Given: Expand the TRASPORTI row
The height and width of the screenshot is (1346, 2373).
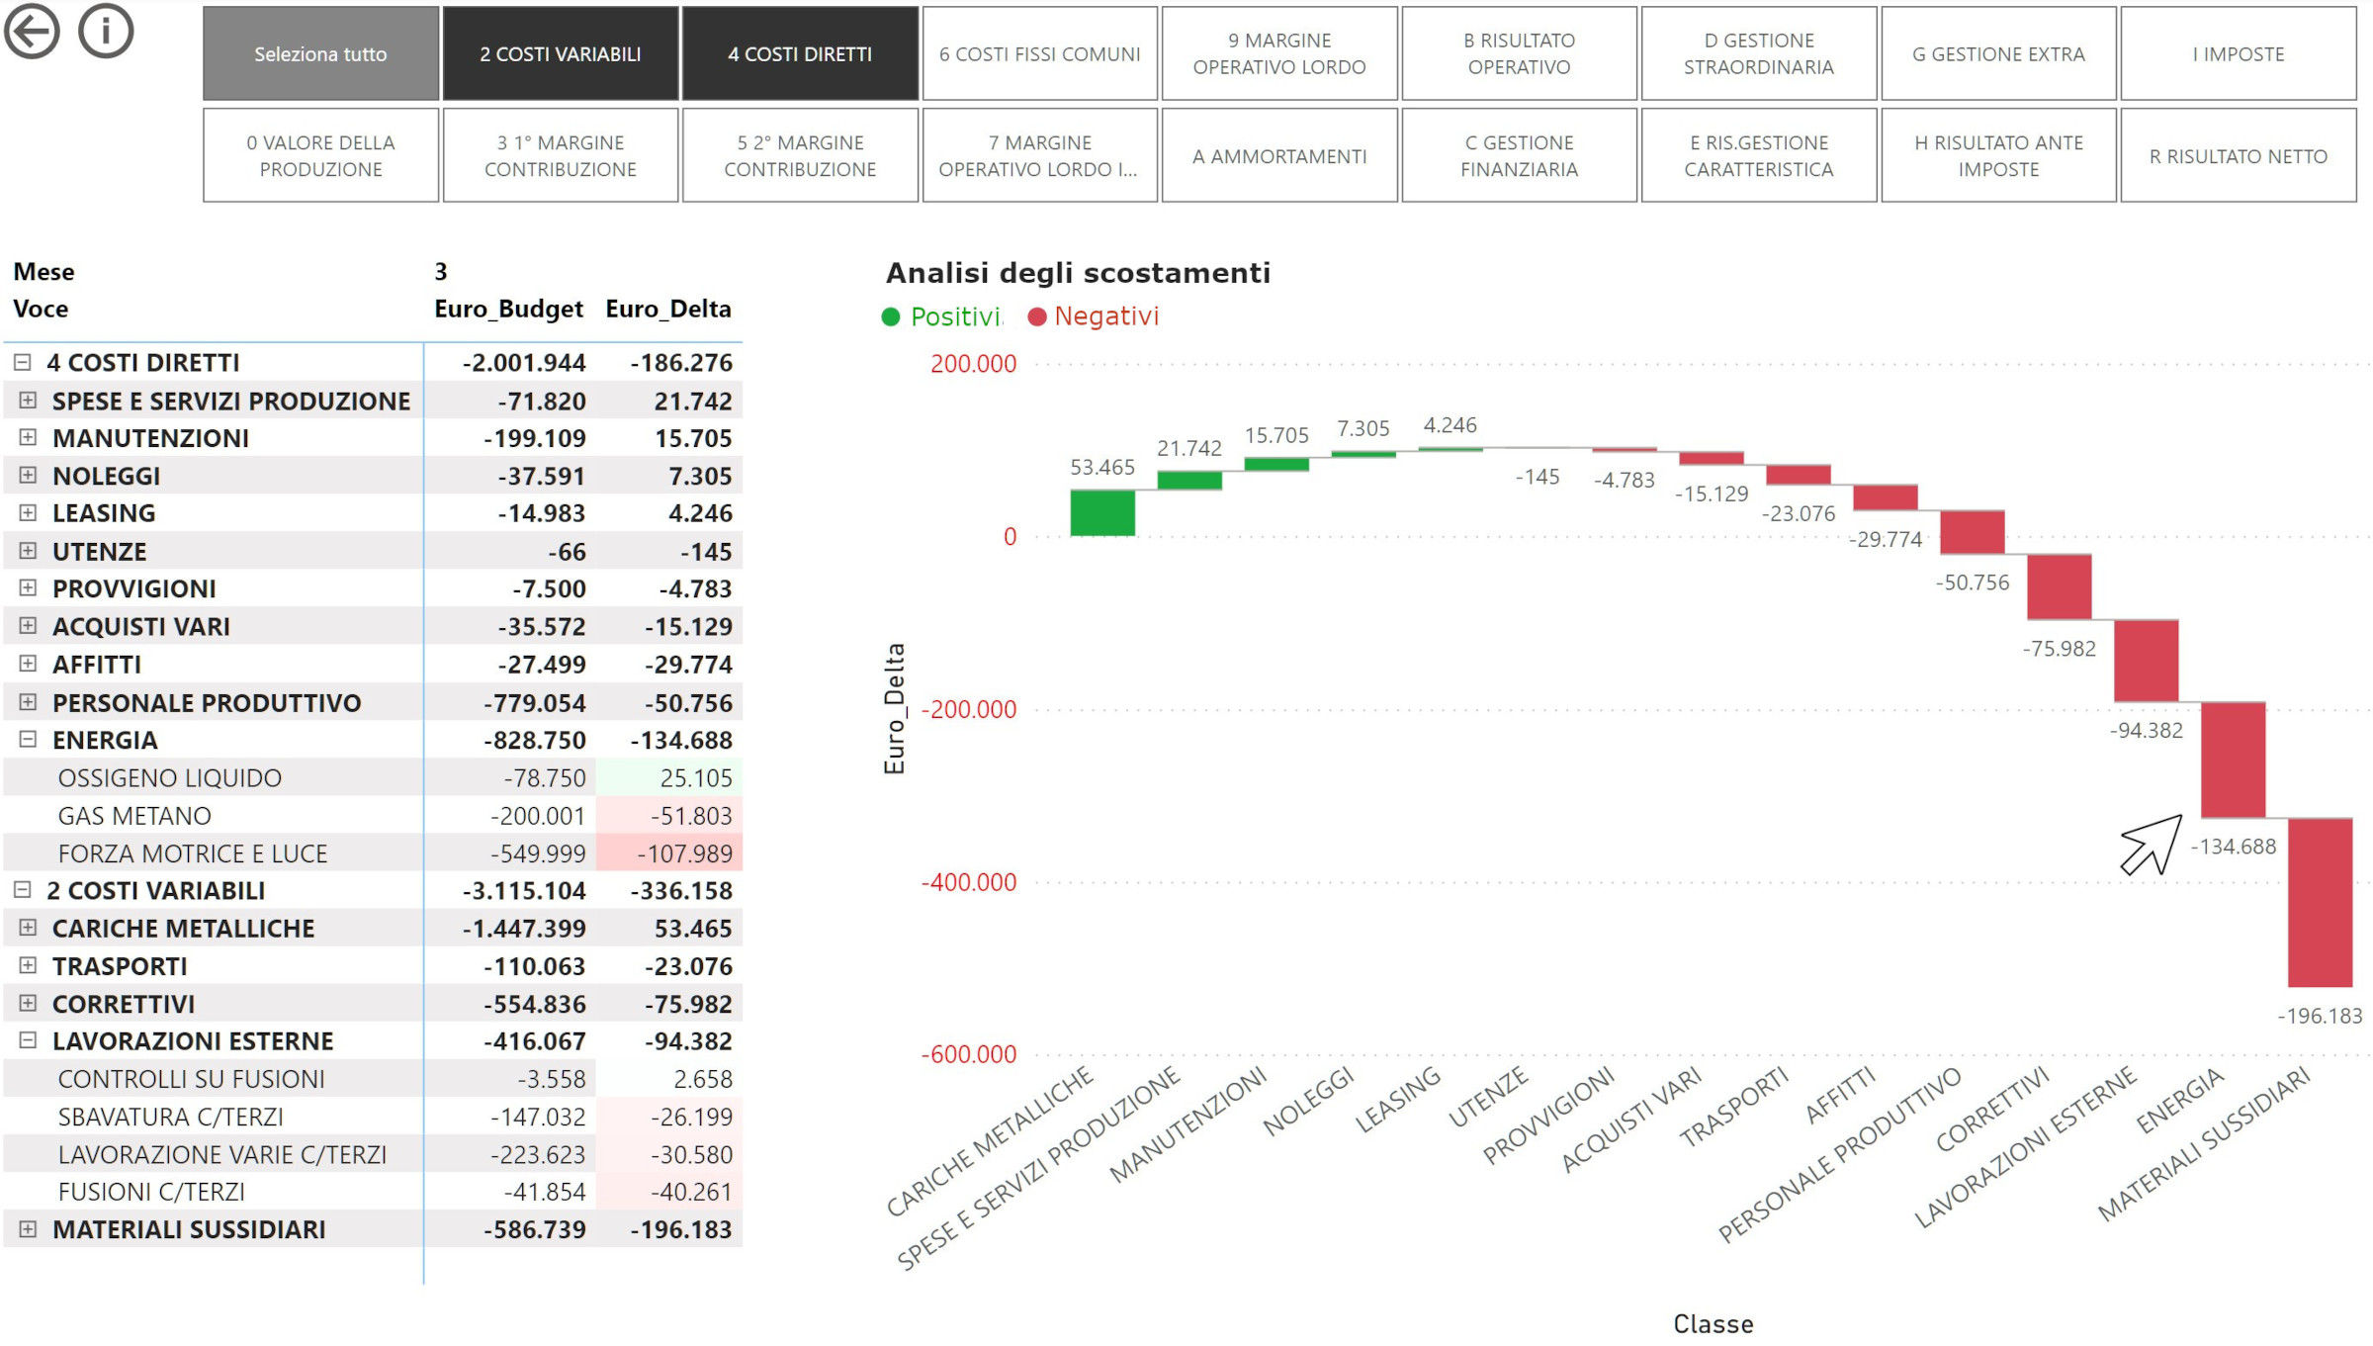Looking at the screenshot, I should (x=28, y=965).
